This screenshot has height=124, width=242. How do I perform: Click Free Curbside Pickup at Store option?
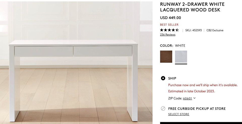(197, 109)
